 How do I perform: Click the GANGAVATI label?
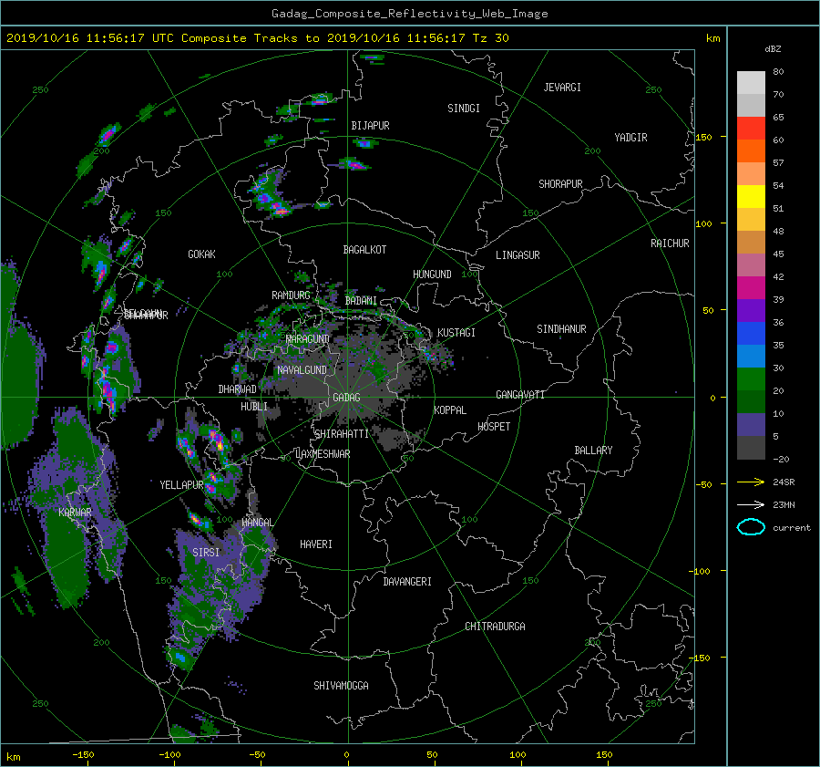tap(520, 395)
